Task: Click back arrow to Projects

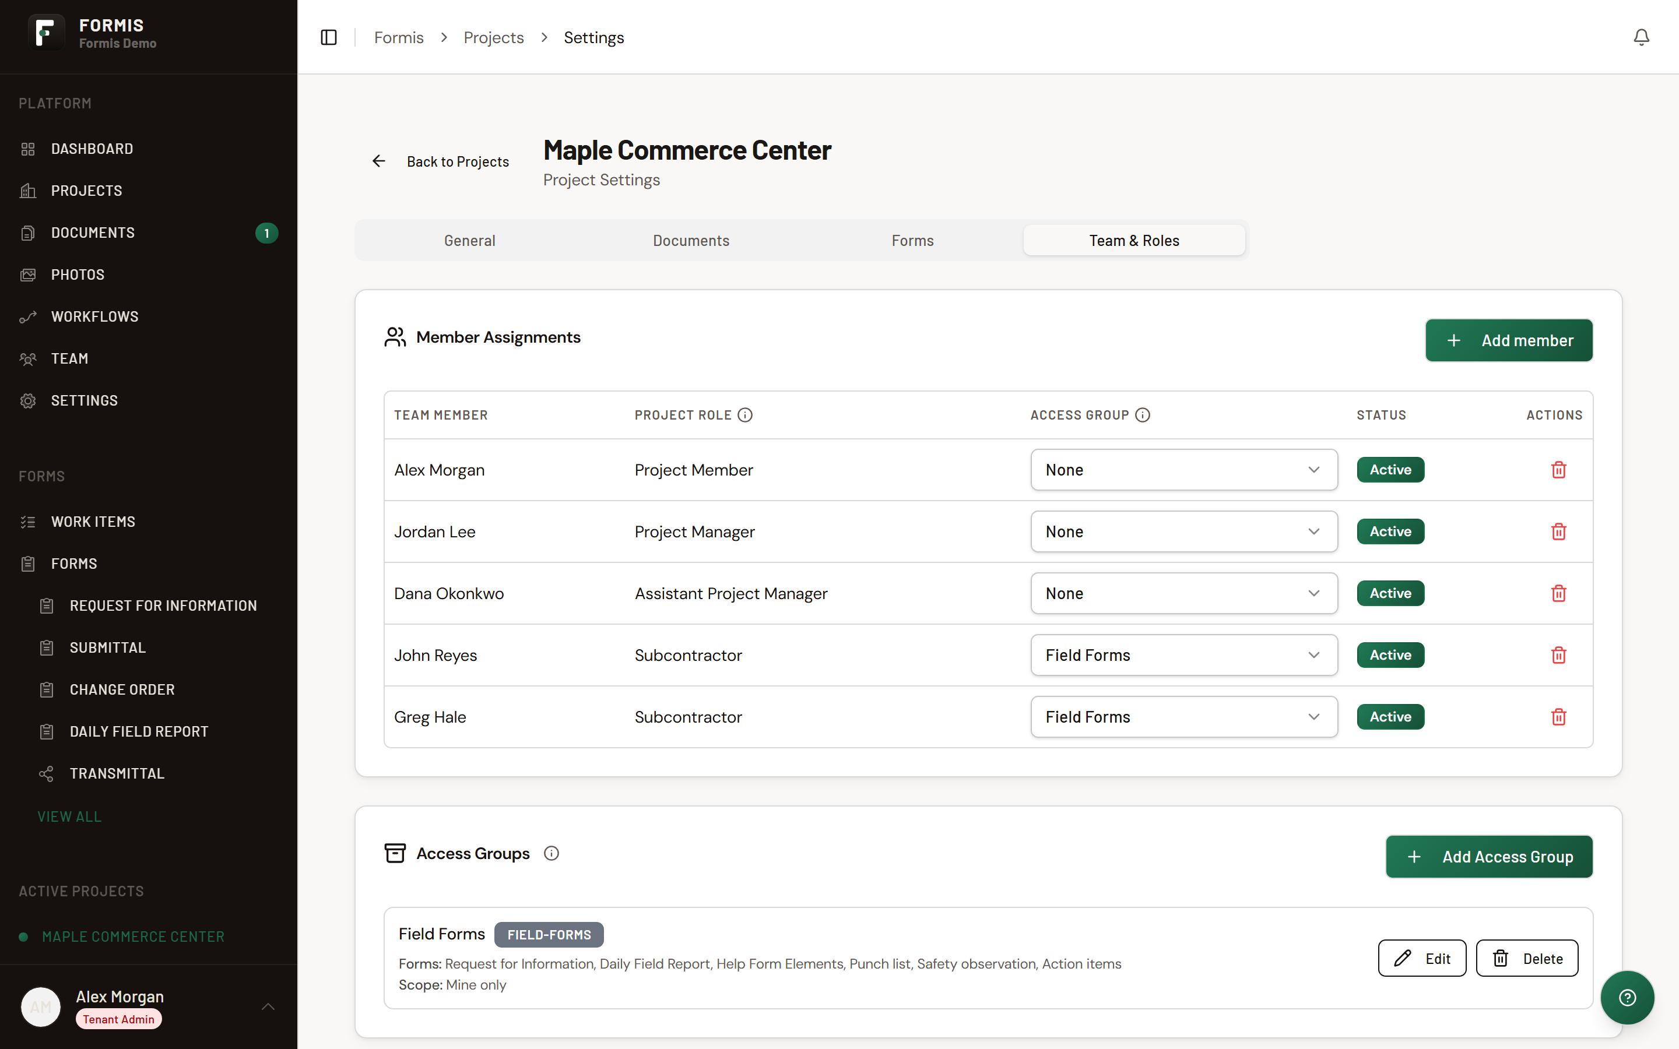Action: point(379,161)
